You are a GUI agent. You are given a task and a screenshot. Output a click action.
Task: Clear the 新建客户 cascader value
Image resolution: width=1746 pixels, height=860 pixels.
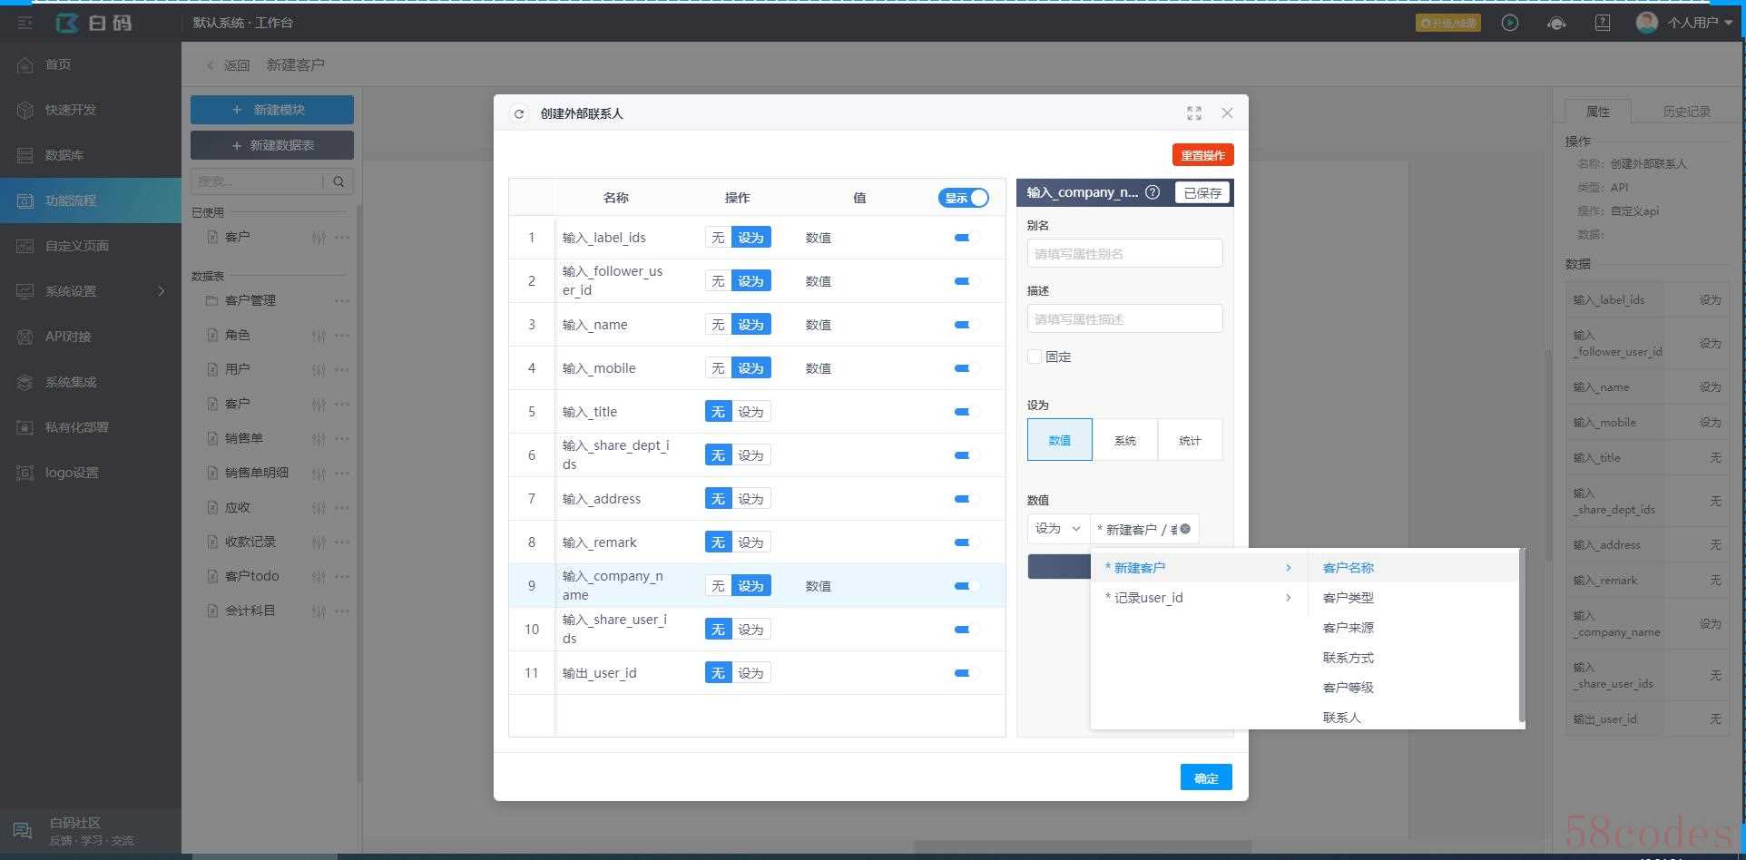pos(1185,529)
